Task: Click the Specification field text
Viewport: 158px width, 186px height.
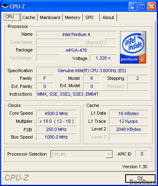Action: (92, 71)
